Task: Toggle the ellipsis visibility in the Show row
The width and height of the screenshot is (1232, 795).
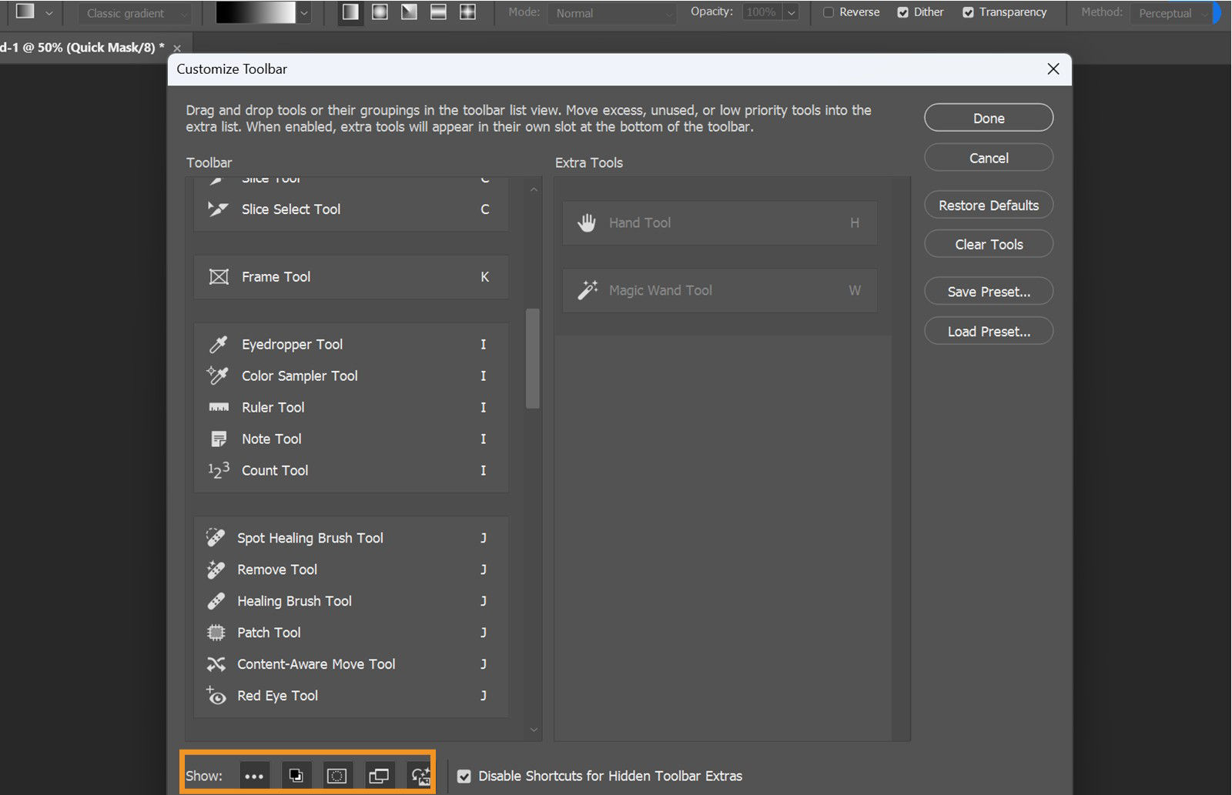Action: (254, 775)
